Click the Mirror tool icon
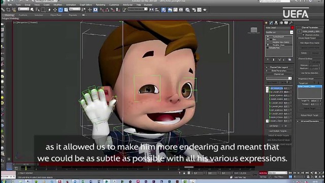The image size is (325, 183). (x=151, y=10)
